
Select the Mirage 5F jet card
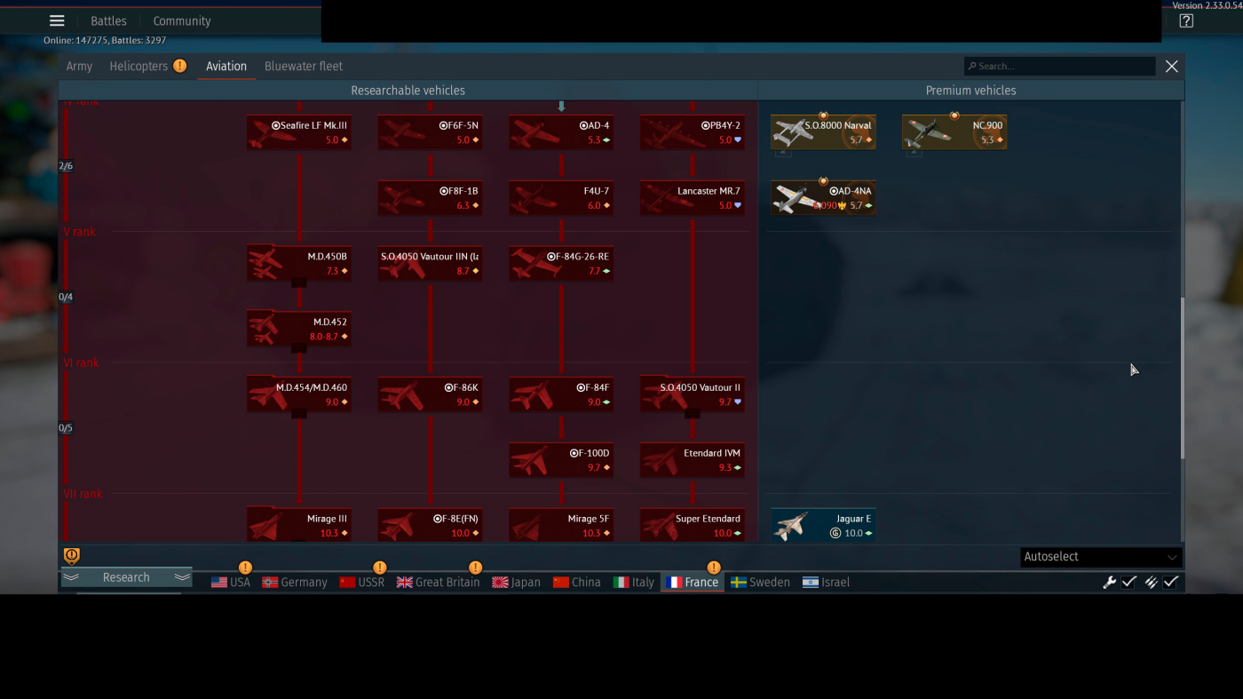coord(561,525)
